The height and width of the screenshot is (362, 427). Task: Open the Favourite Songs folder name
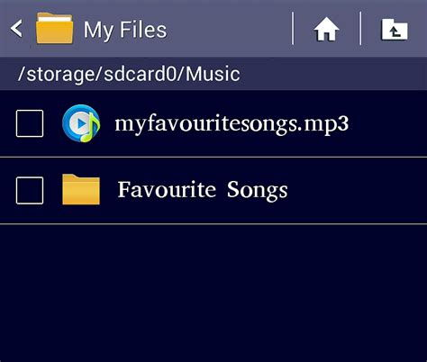click(203, 190)
